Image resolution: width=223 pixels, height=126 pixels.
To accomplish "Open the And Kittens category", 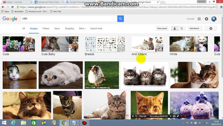I will tap(147, 46).
